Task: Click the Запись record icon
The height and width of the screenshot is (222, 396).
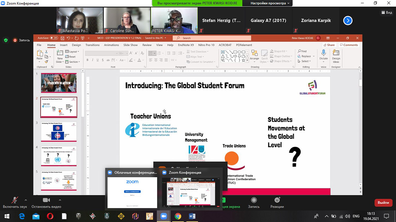Action: pyautogui.click(x=253, y=200)
